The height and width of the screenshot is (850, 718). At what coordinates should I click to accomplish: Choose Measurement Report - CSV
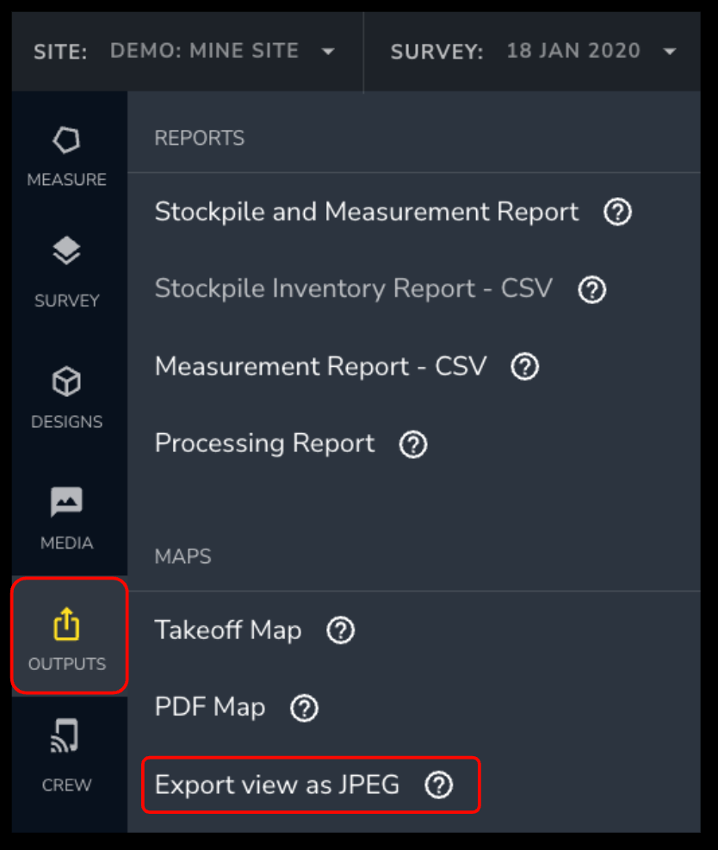321,367
